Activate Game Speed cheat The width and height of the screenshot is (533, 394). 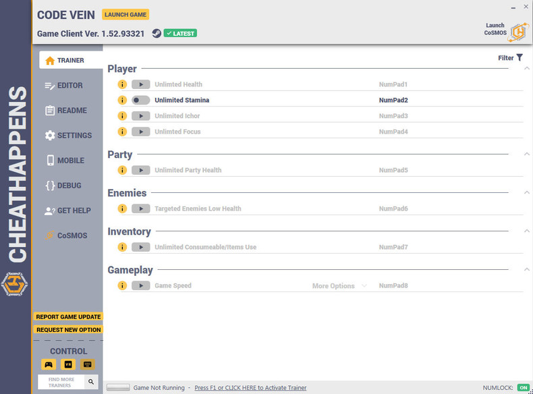click(141, 285)
